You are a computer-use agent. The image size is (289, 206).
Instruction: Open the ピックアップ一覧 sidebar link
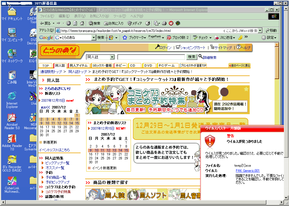(x=57, y=163)
